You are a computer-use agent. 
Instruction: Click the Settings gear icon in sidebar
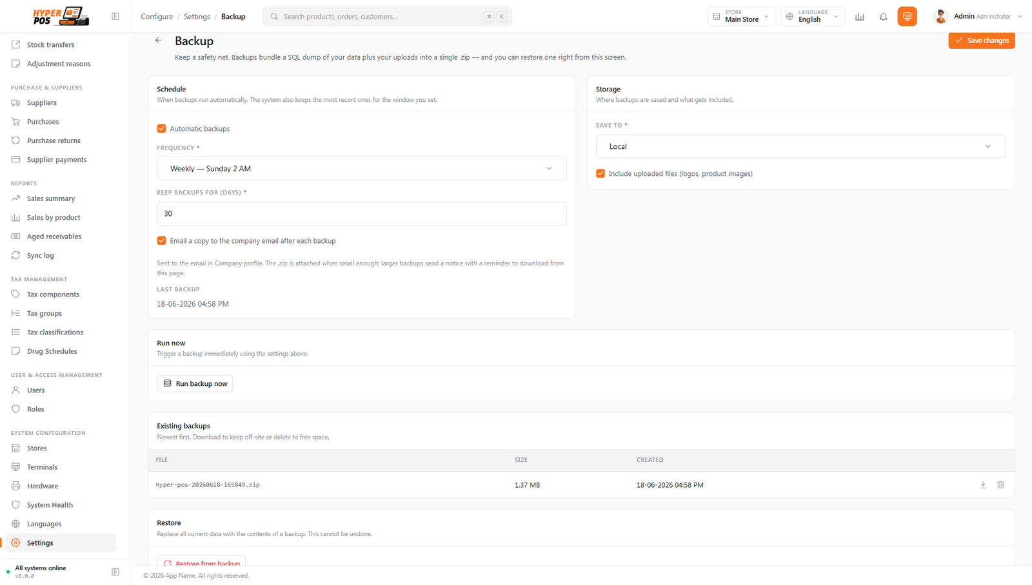pyautogui.click(x=15, y=542)
